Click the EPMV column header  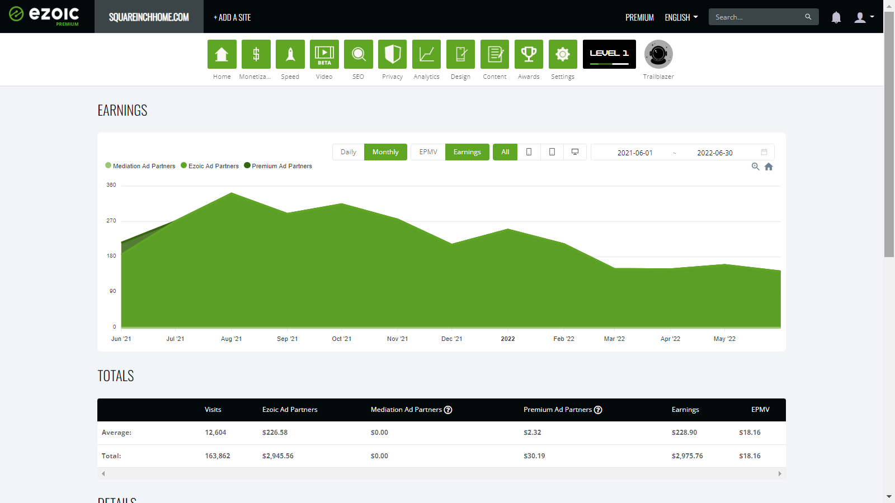[x=760, y=410]
